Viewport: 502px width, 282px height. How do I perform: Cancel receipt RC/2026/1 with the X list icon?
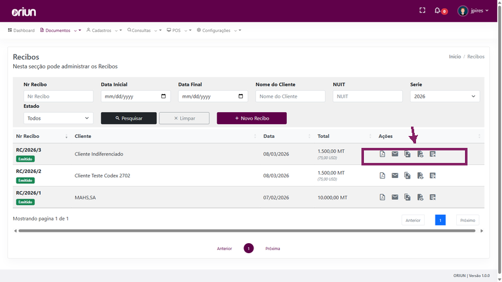pos(432,197)
